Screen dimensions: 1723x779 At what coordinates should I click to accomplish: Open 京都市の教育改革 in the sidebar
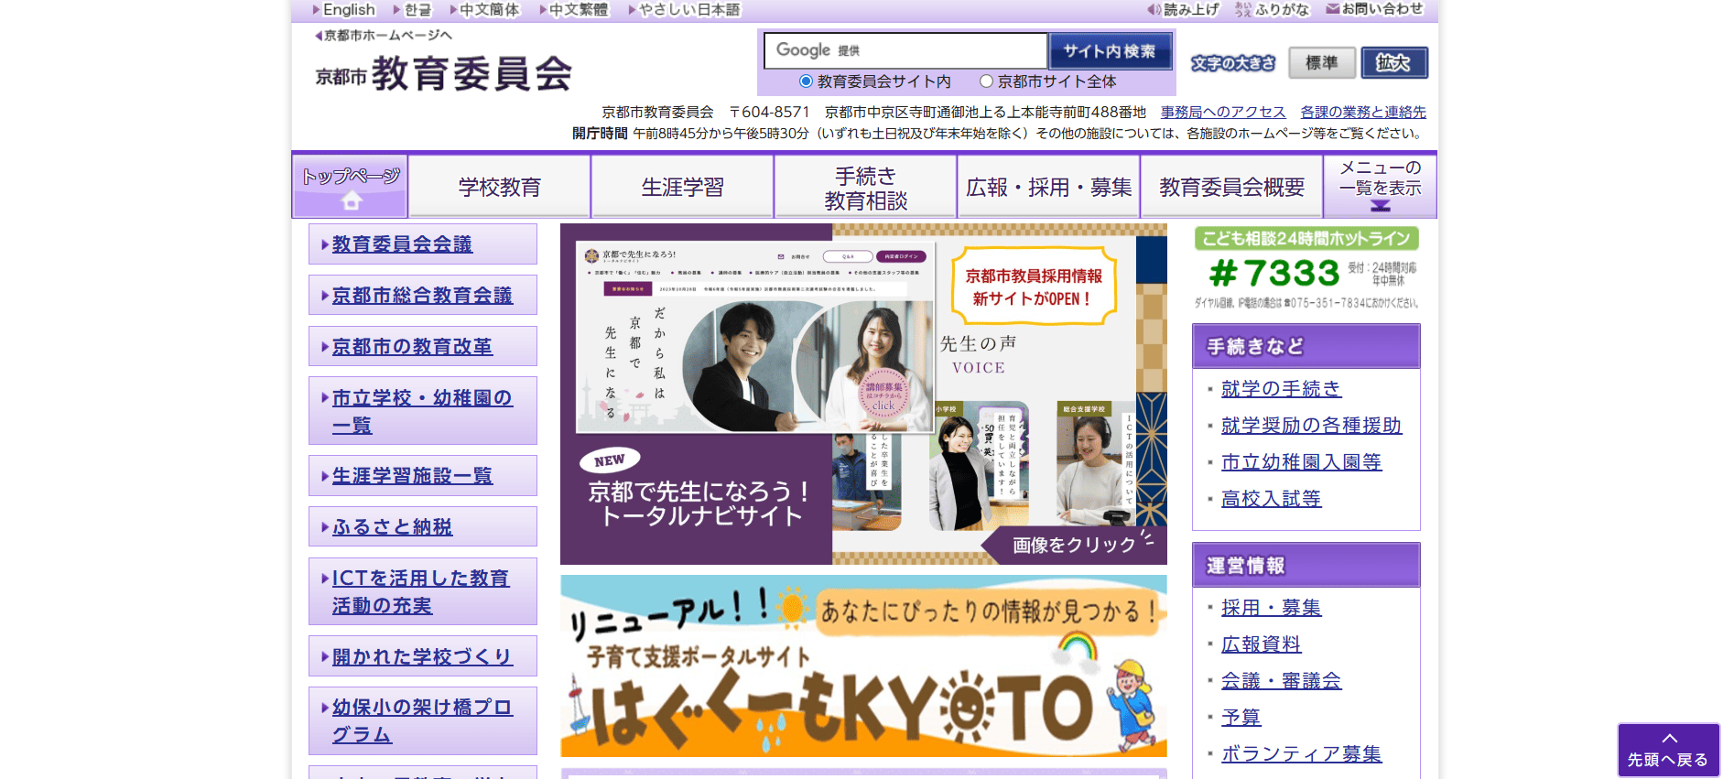(423, 347)
